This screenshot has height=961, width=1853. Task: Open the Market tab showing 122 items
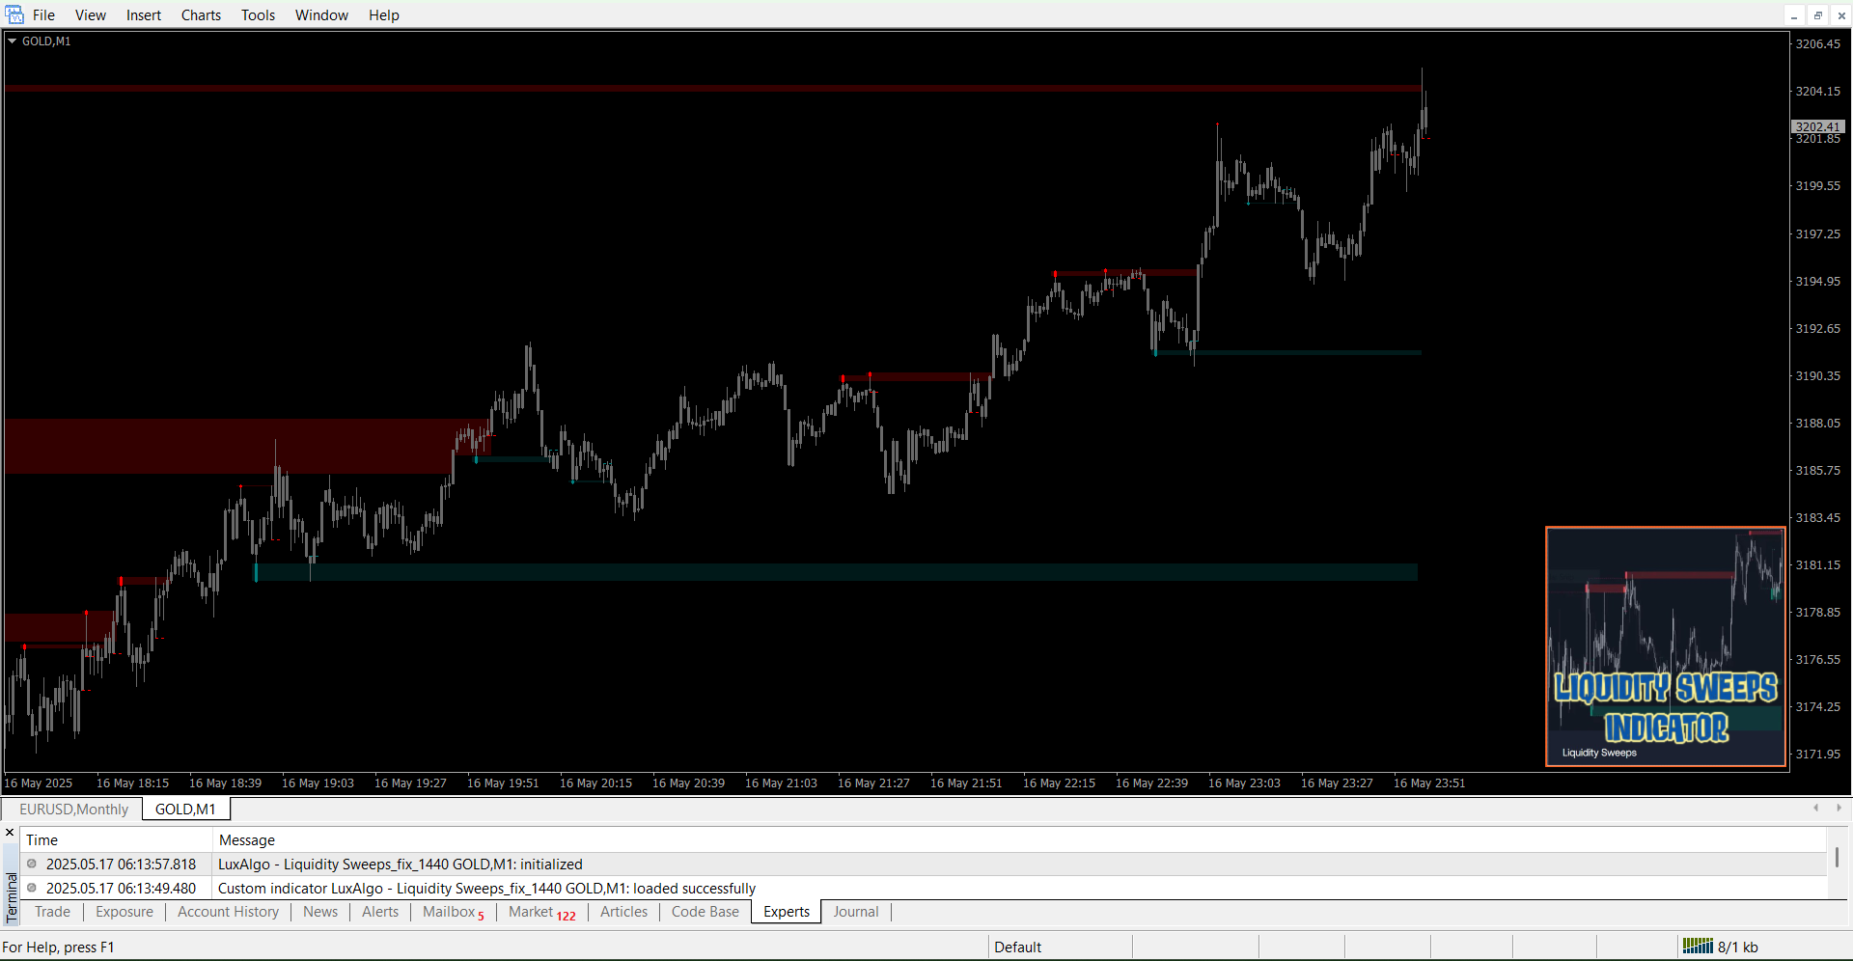point(532,912)
